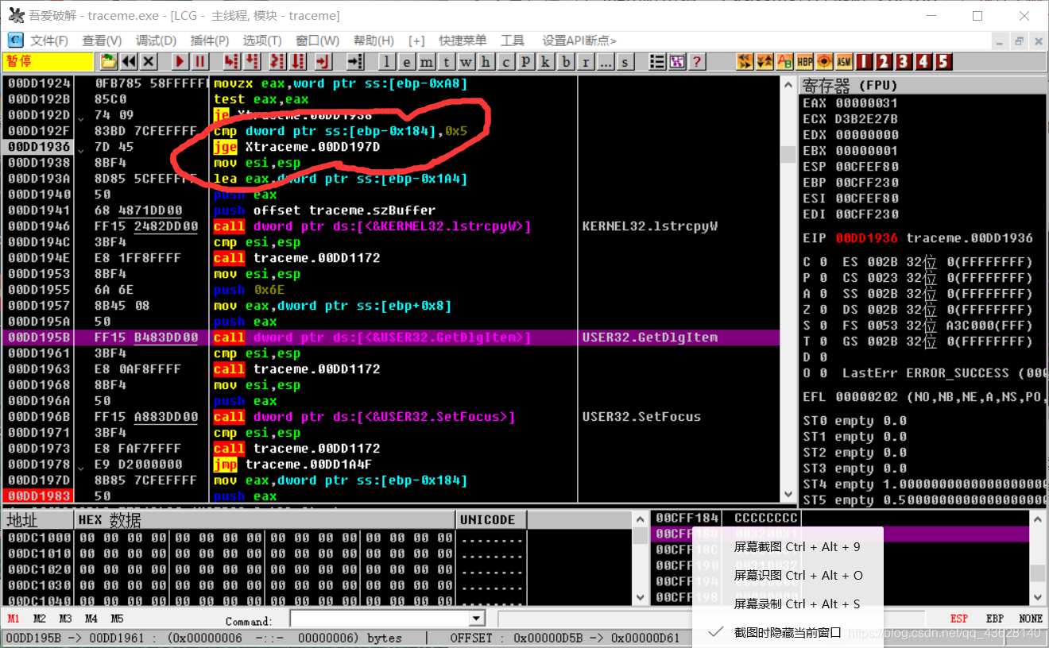
Task: Click the Trace into toolbar icon
Action: coord(277,61)
